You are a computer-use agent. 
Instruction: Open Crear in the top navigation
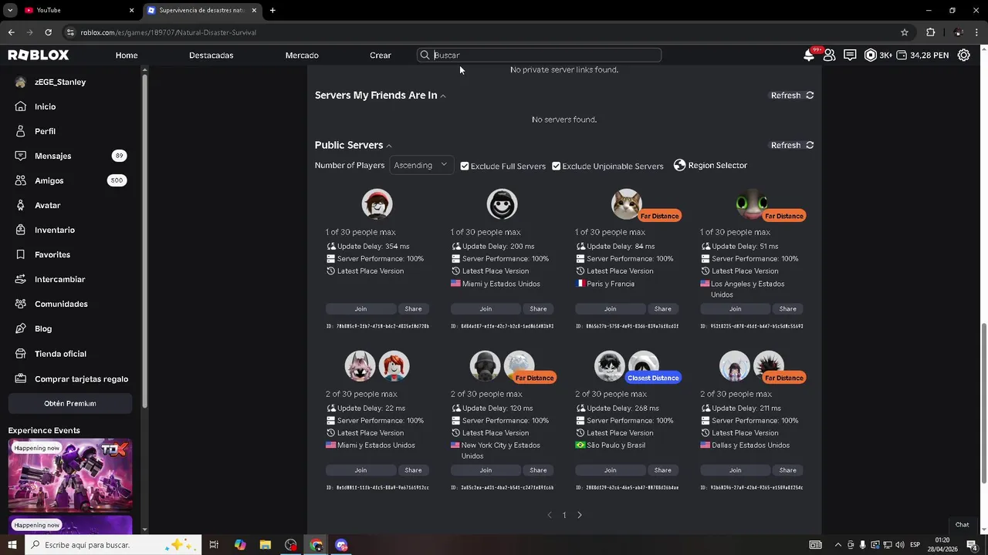click(381, 55)
